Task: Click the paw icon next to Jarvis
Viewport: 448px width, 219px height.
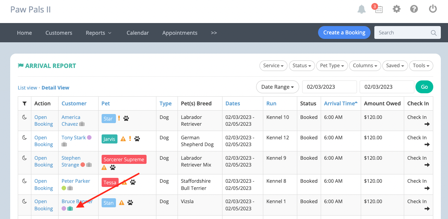Action: pos(137,139)
